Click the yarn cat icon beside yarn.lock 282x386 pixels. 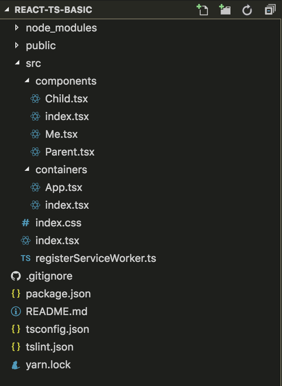(16, 365)
